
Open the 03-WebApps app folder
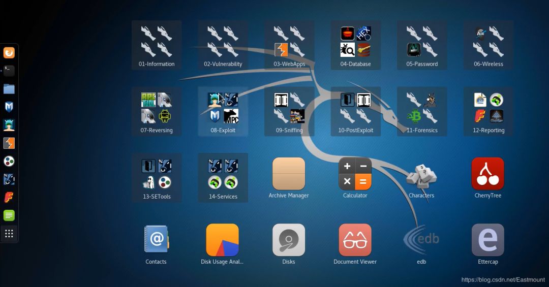pyautogui.click(x=289, y=45)
